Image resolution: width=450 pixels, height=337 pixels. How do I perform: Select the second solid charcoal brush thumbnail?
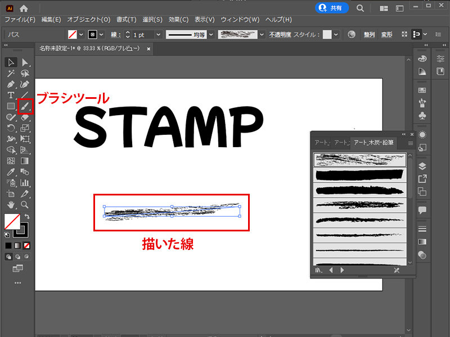coord(359,174)
